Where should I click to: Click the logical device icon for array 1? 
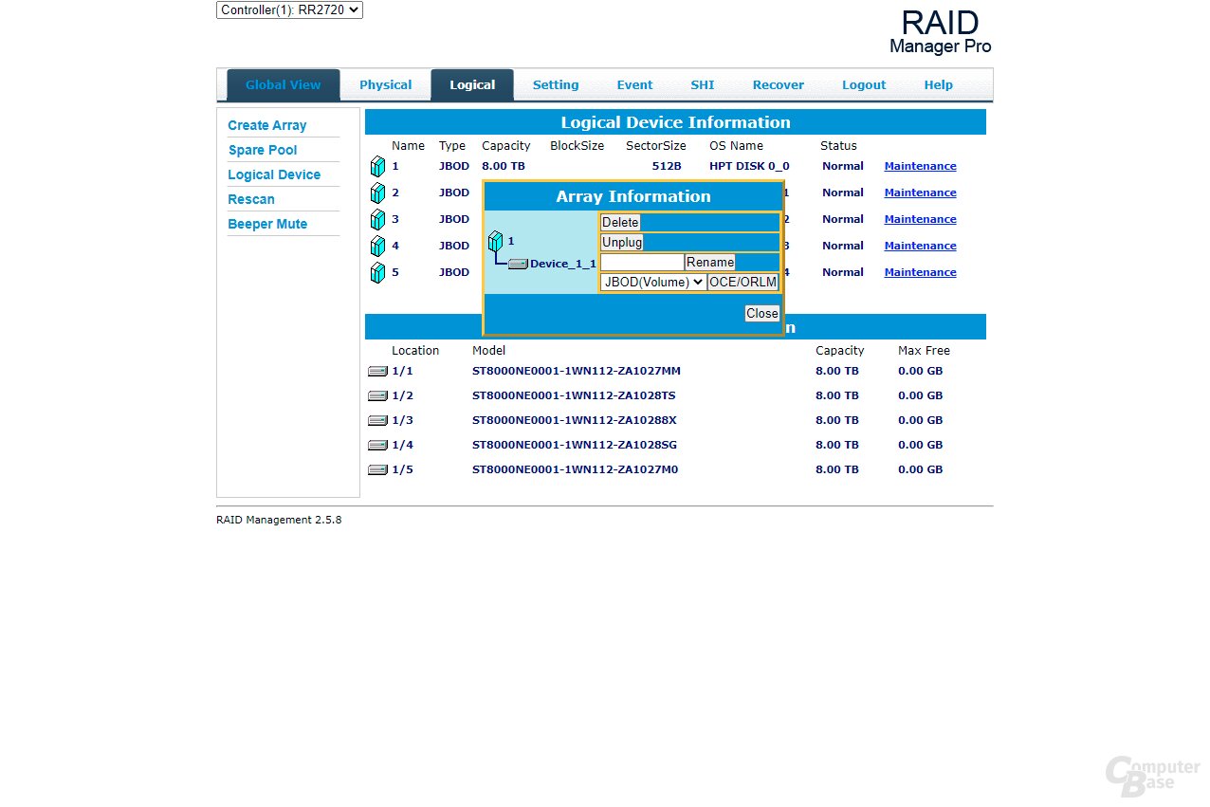(377, 167)
